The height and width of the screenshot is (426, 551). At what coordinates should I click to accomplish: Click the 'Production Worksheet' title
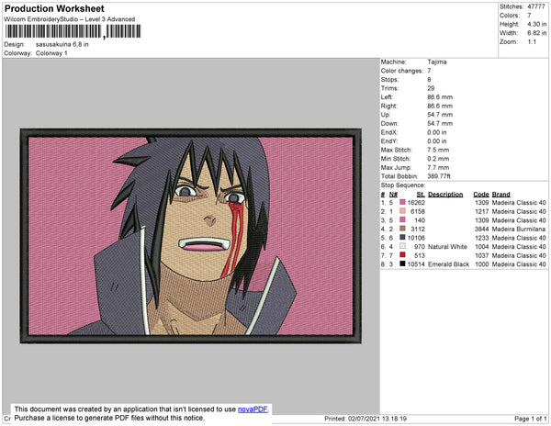54,9
